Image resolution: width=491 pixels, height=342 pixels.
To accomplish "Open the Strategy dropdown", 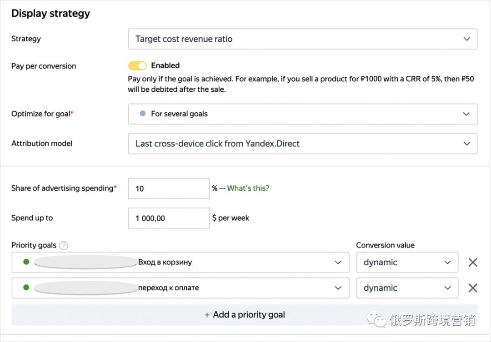I will point(302,39).
